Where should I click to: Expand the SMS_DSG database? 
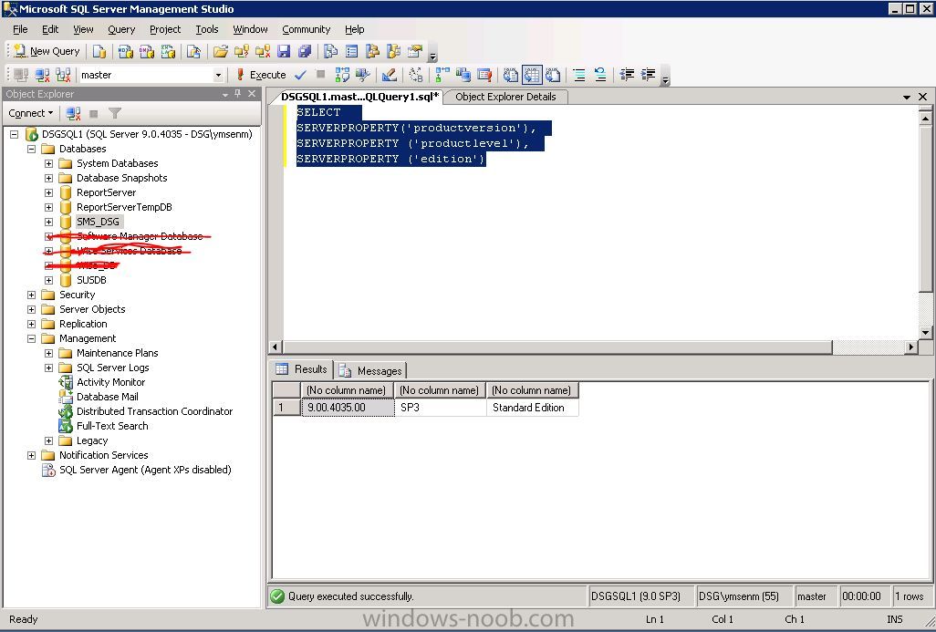49,222
